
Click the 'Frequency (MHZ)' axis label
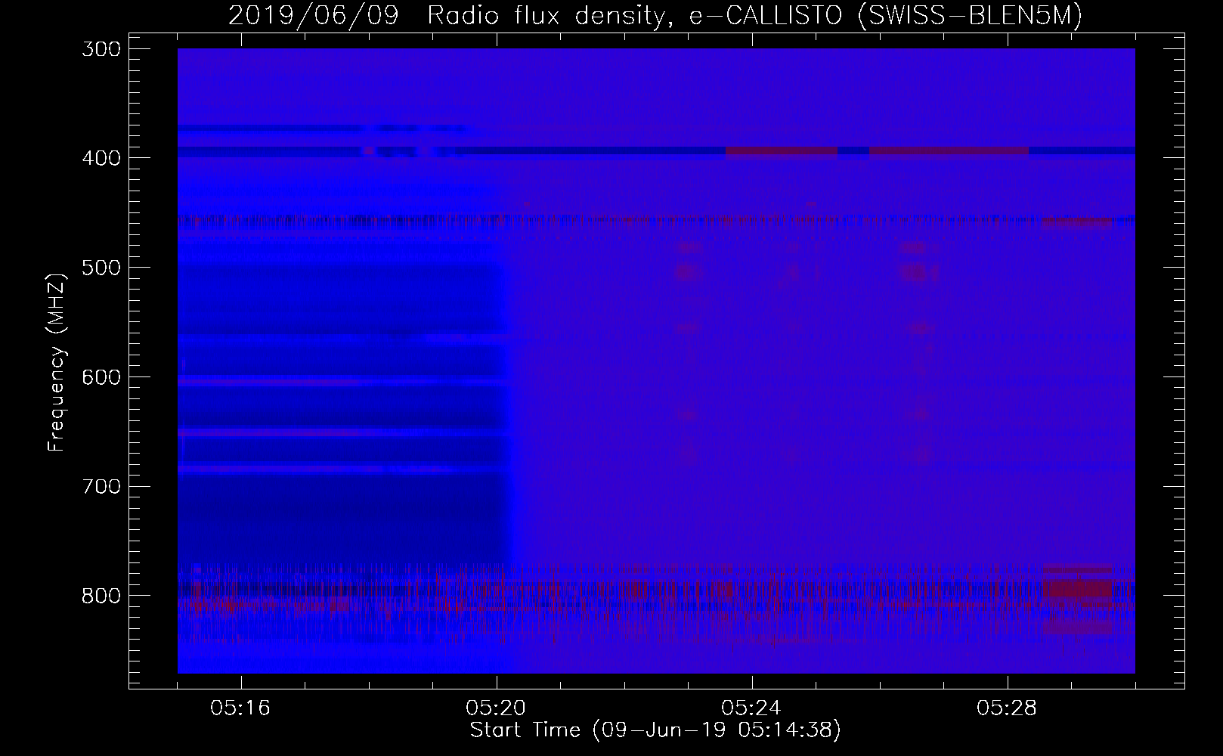tap(57, 361)
